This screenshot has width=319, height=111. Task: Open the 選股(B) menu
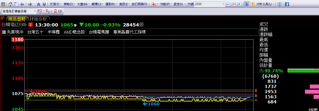[x=111, y=4]
